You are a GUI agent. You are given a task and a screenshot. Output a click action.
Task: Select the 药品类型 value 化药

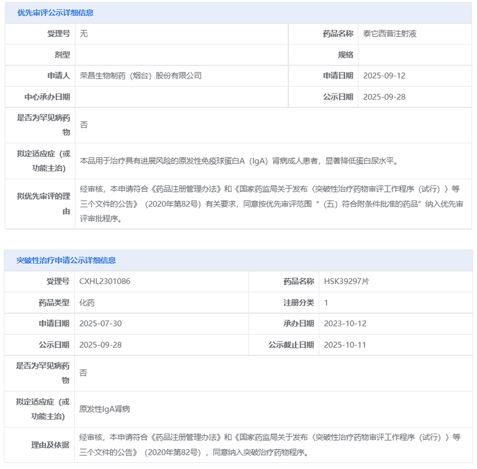(x=87, y=302)
